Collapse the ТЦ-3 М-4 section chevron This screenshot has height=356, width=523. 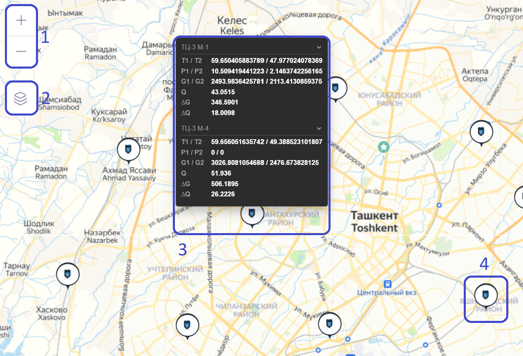319,129
